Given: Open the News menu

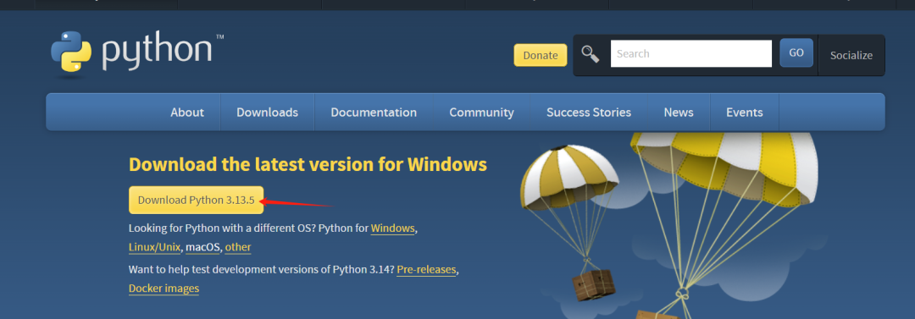Looking at the screenshot, I should [679, 113].
